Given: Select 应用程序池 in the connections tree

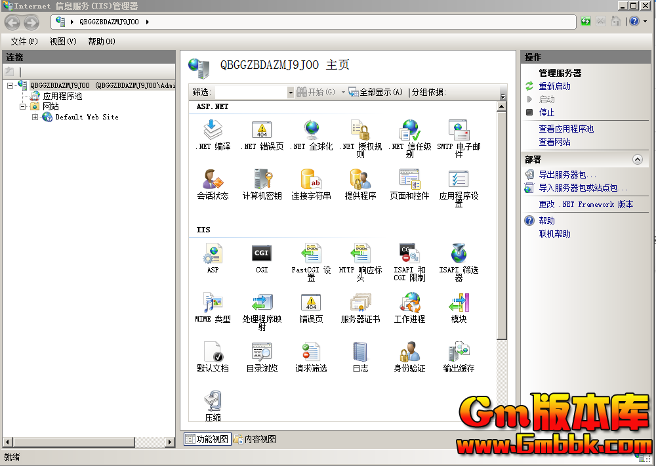Looking at the screenshot, I should pyautogui.click(x=62, y=96).
